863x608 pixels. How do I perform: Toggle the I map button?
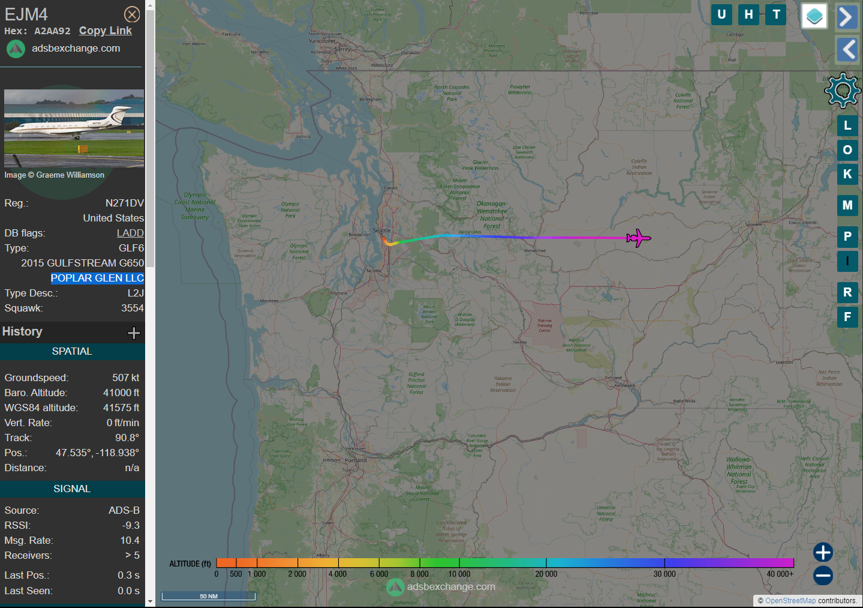tap(847, 261)
